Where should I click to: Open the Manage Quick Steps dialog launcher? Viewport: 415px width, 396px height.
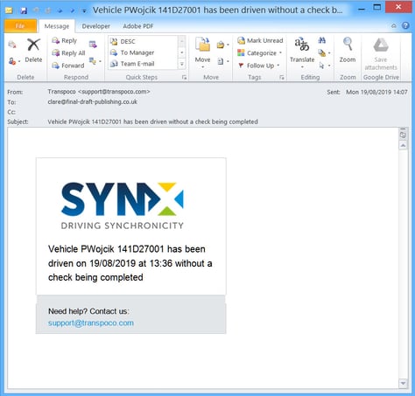coord(184,77)
